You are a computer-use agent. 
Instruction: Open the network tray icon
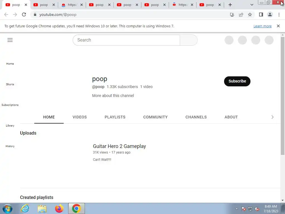pyautogui.click(x=250, y=209)
